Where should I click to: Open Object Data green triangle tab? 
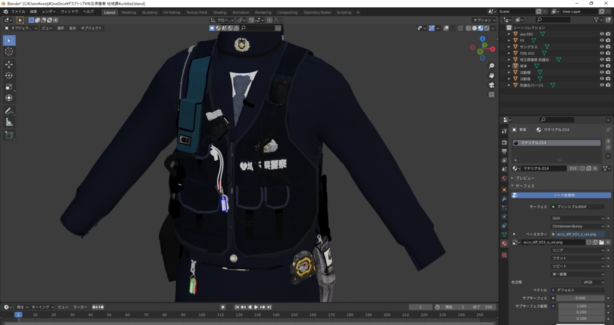tap(504, 234)
